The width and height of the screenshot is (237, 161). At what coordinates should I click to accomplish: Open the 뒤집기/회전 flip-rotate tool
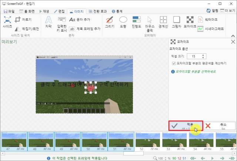click(27, 29)
